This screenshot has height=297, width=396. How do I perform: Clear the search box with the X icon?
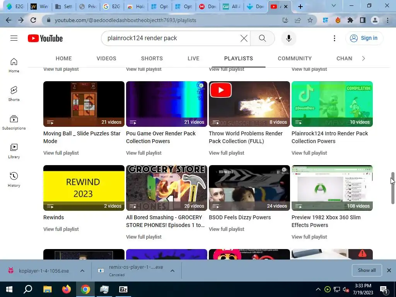pyautogui.click(x=244, y=38)
